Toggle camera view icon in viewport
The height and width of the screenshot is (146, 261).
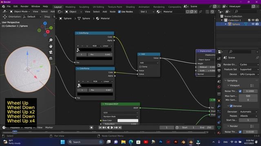point(51,52)
